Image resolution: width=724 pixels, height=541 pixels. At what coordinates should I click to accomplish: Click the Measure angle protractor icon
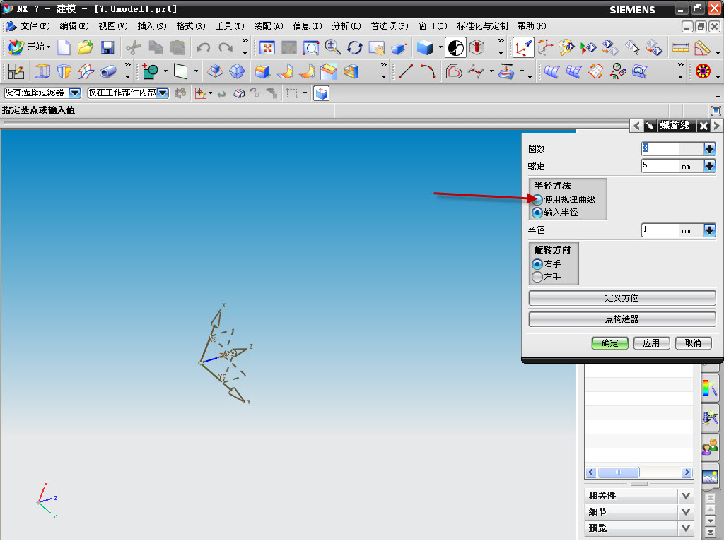pos(702,47)
